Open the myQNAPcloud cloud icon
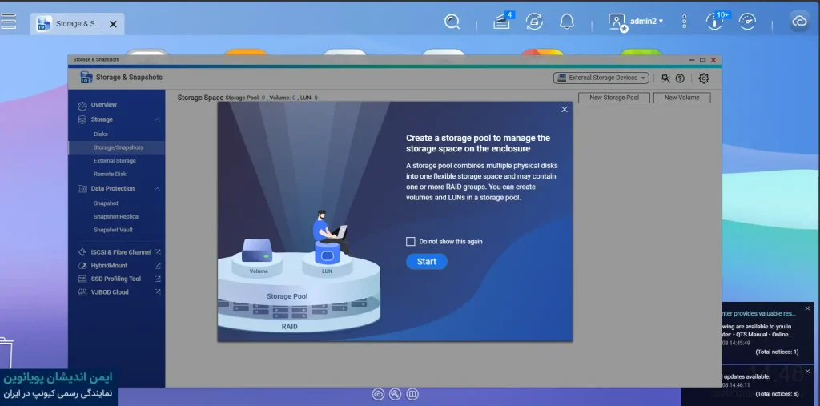Image resolution: width=820 pixels, height=406 pixels. point(800,22)
